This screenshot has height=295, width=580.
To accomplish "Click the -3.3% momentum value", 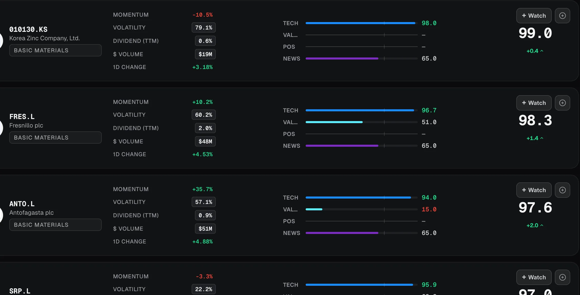I will [204, 277].
